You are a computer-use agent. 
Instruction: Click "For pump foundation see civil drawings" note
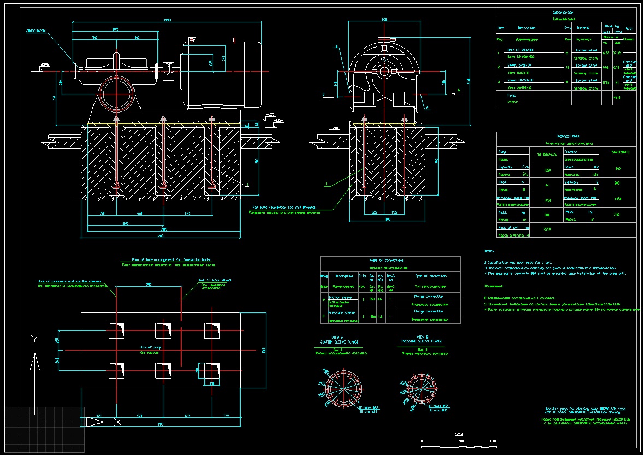[x=284, y=208]
